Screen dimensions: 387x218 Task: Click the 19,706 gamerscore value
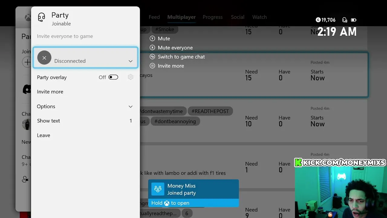[x=328, y=20]
